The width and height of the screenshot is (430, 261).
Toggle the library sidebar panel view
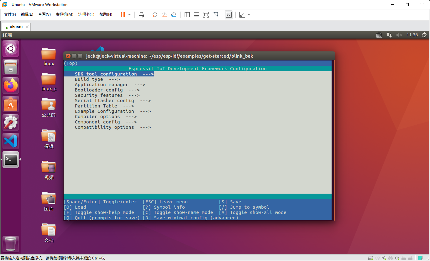pyautogui.click(x=187, y=15)
